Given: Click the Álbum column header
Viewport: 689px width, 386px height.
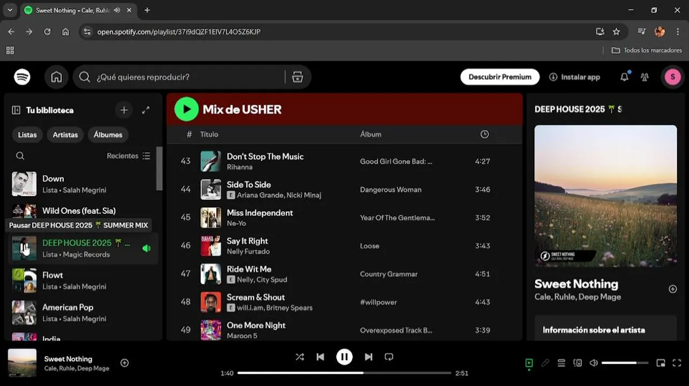Looking at the screenshot, I should (371, 134).
